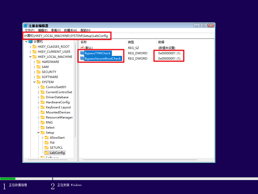Open the 文件(F) menu

30,30
